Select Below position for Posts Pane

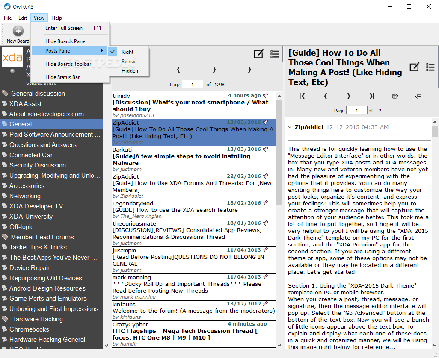128,62
